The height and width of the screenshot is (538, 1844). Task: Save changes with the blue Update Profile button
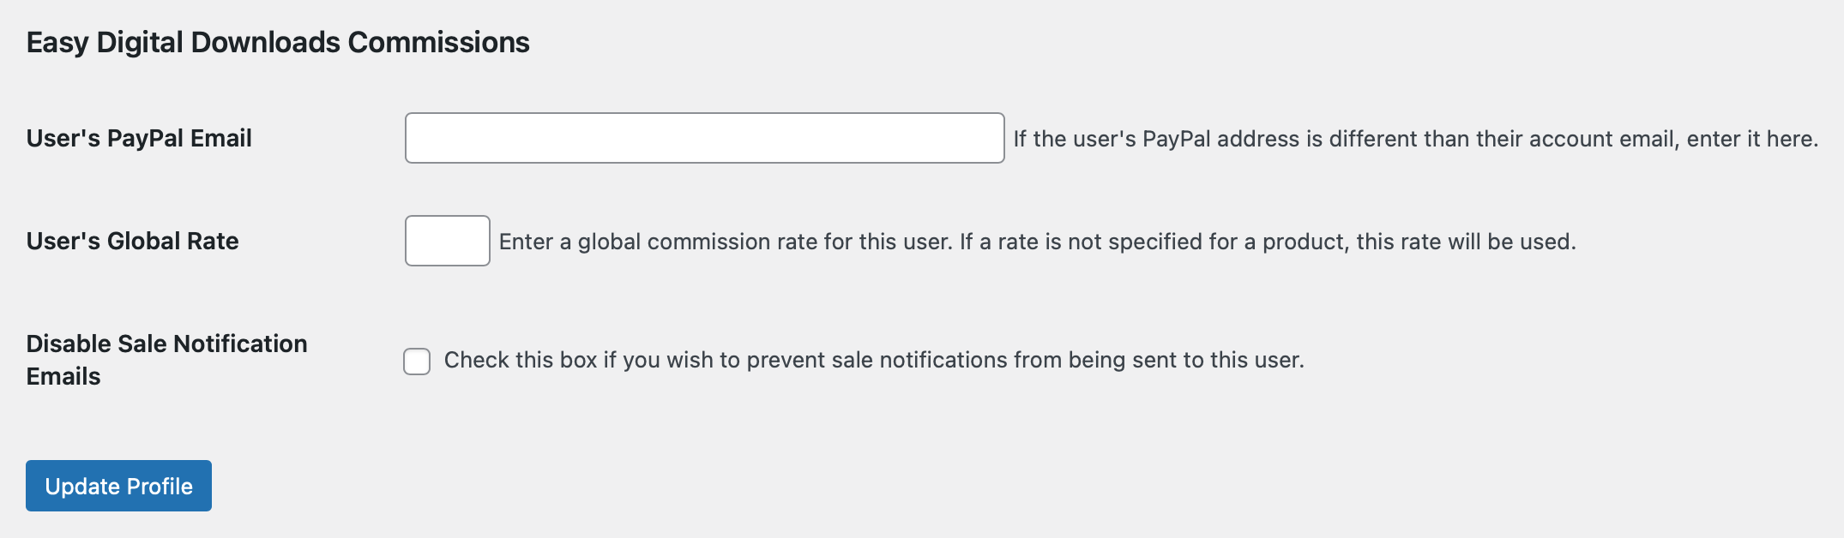pyautogui.click(x=118, y=486)
